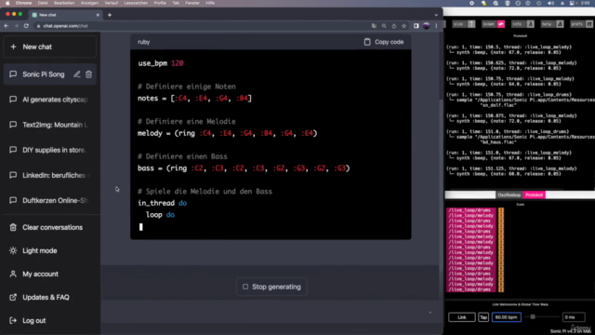Rename Sonic Pi Song using the pencil icon

click(77, 74)
